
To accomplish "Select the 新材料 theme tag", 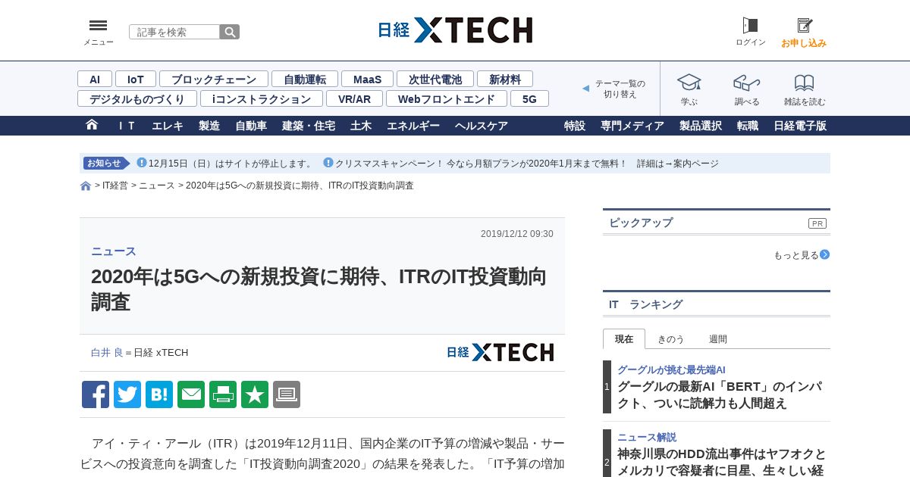I will (505, 79).
